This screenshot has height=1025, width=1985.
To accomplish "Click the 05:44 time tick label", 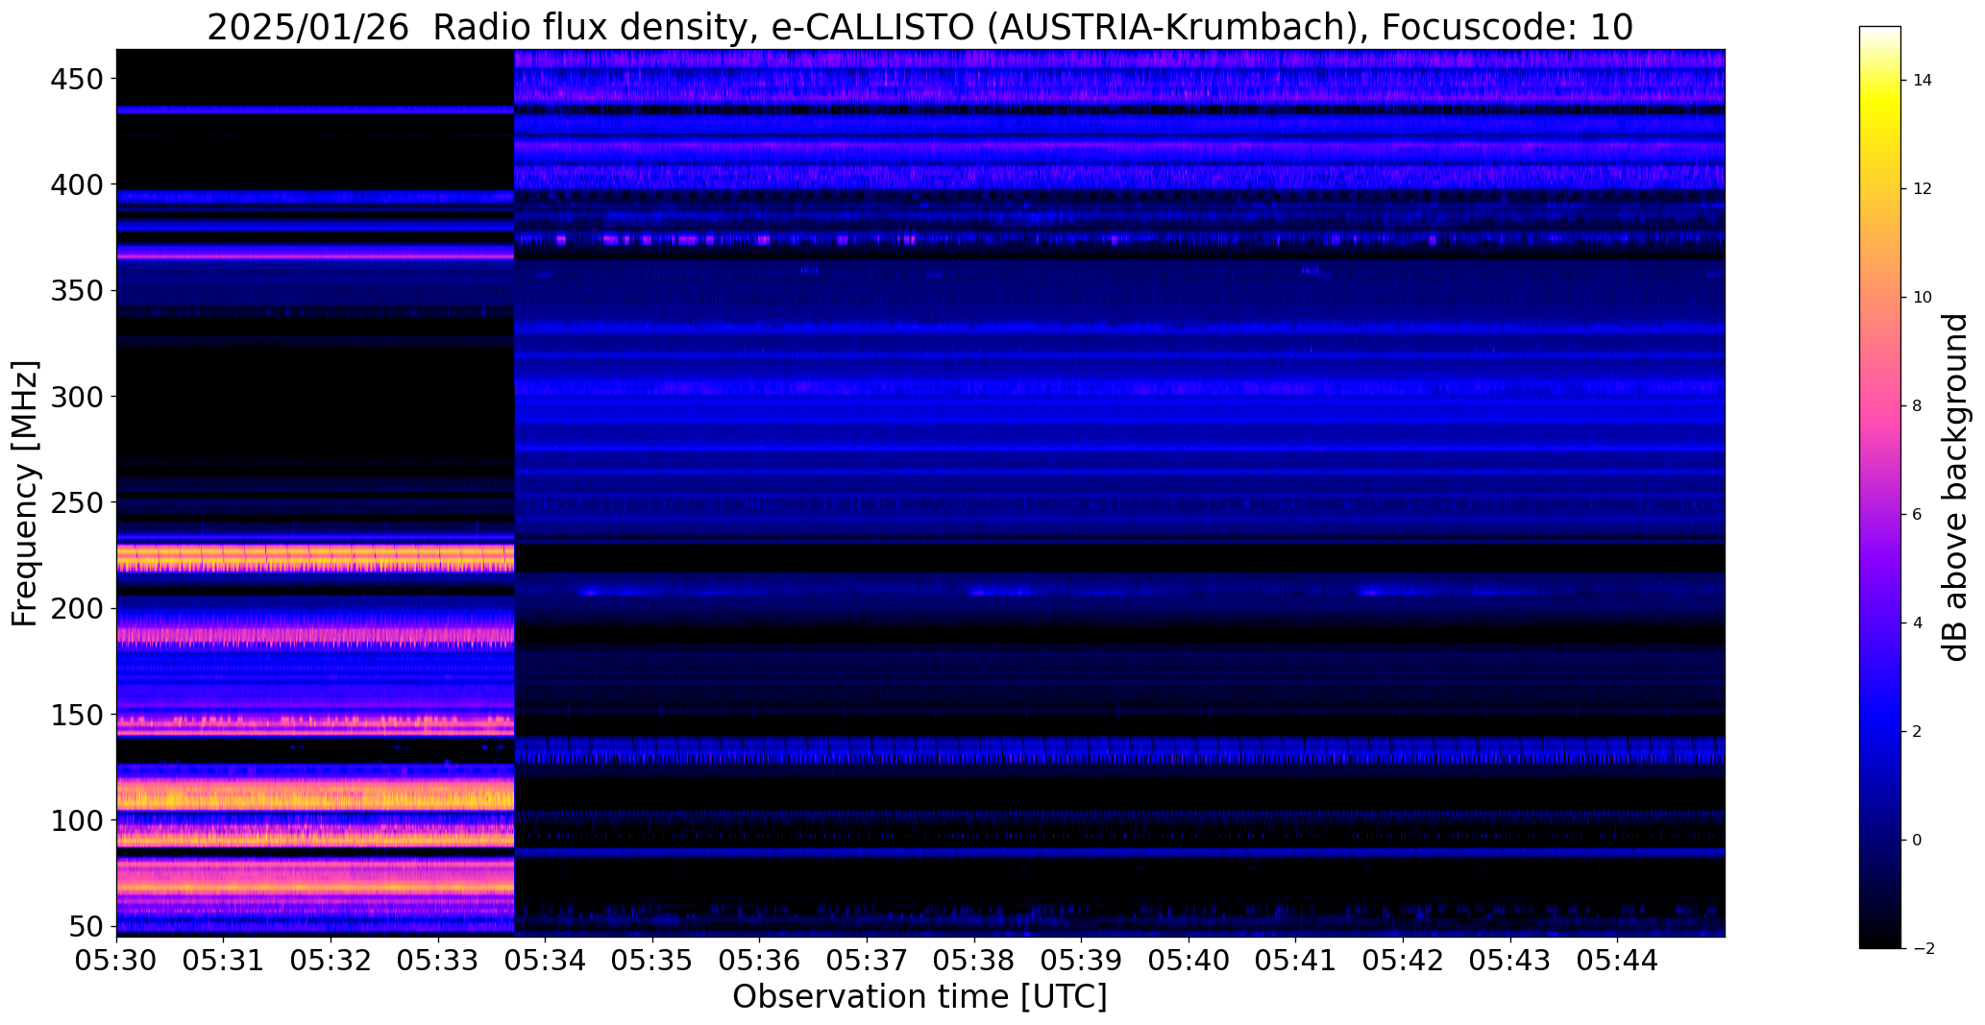I will pos(1618,959).
